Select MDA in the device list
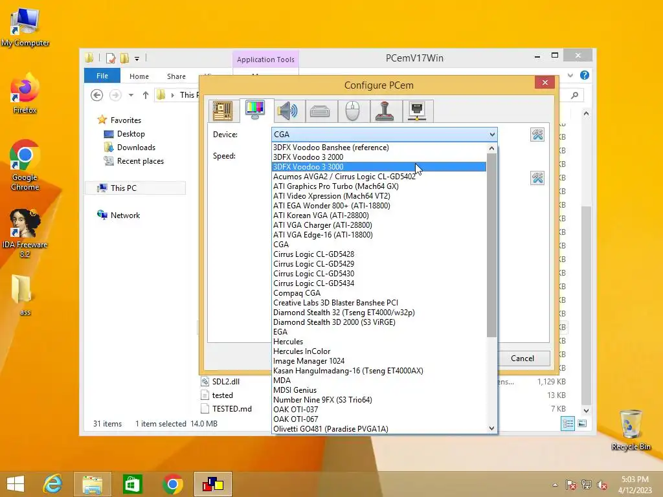This screenshot has height=497, width=663. (x=379, y=381)
